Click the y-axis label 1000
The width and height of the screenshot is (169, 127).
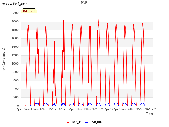tap(15, 63)
